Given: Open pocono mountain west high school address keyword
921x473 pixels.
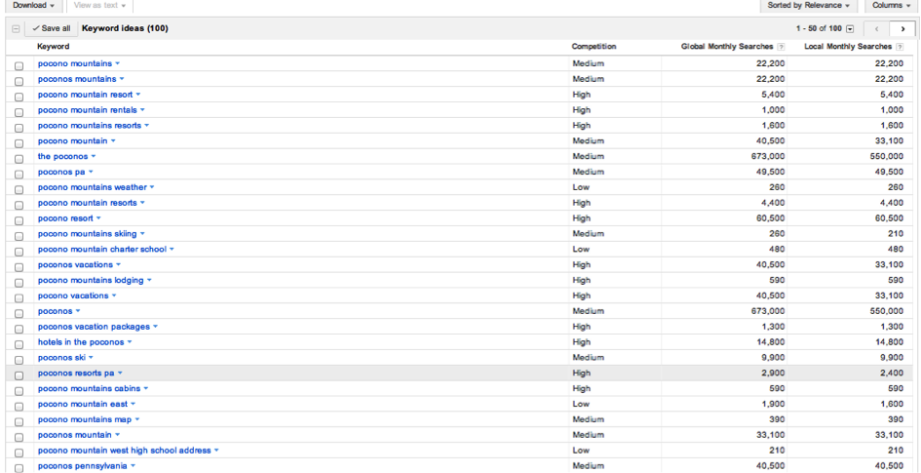Looking at the screenshot, I should coord(124,451).
